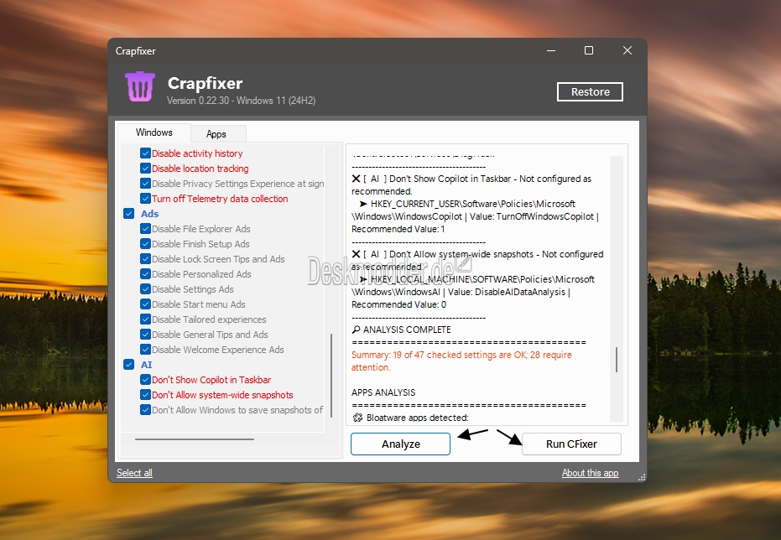Open the Apps tab
Viewport: 781px width, 540px height.
tap(216, 134)
